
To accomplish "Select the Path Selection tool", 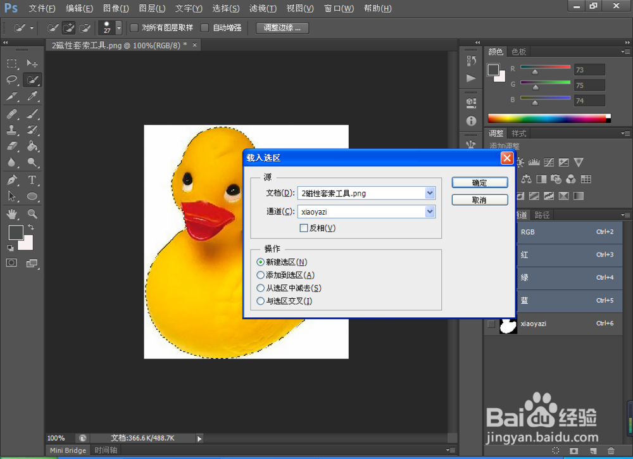I will click(x=11, y=196).
